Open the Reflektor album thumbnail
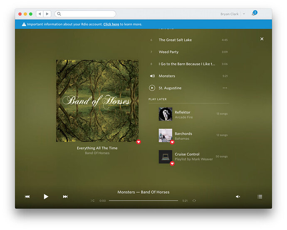The width and height of the screenshot is (287, 230). pos(166,114)
